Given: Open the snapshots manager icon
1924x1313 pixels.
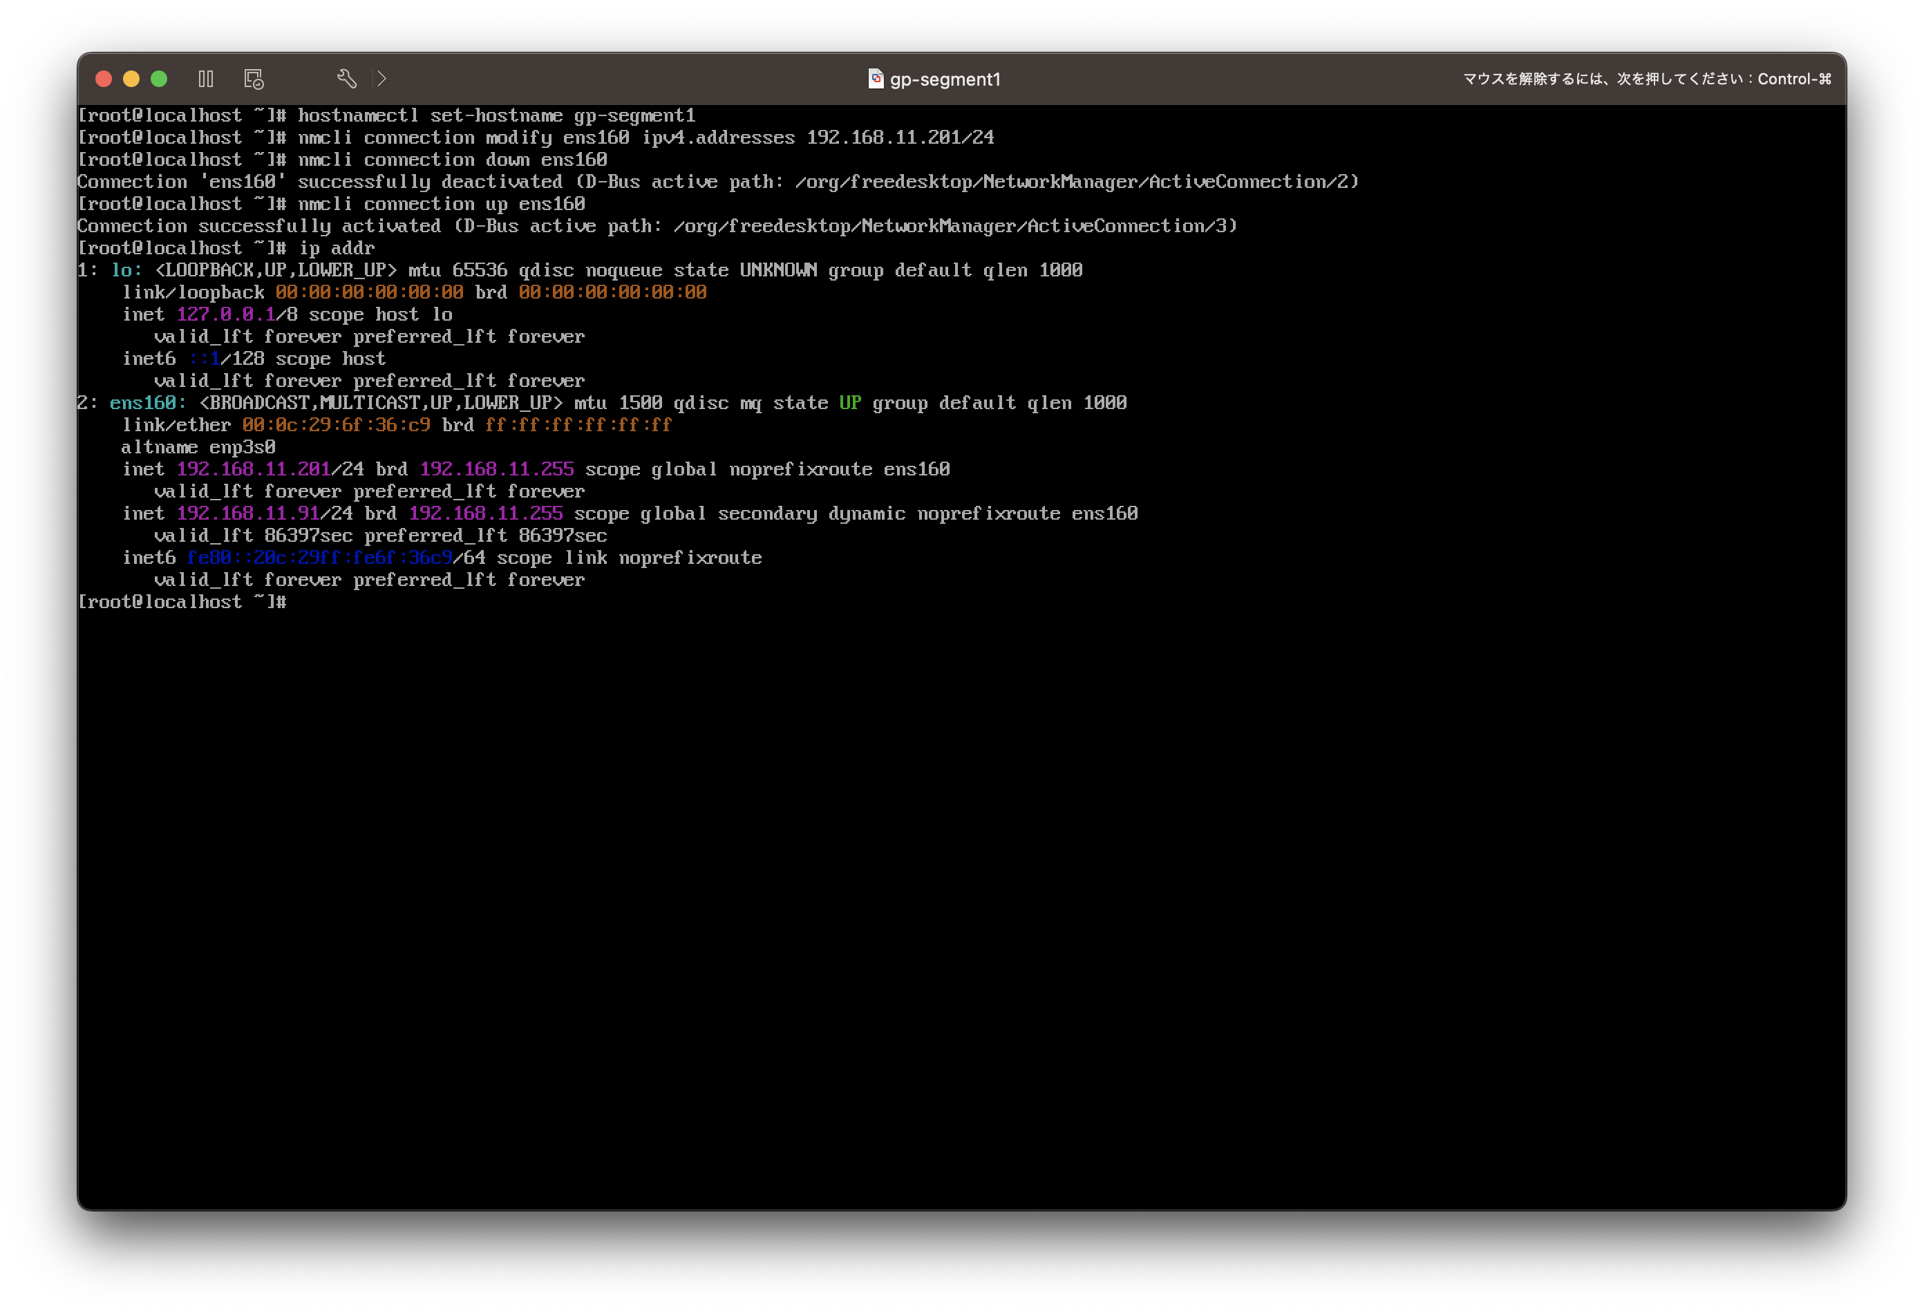Looking at the screenshot, I should (254, 79).
